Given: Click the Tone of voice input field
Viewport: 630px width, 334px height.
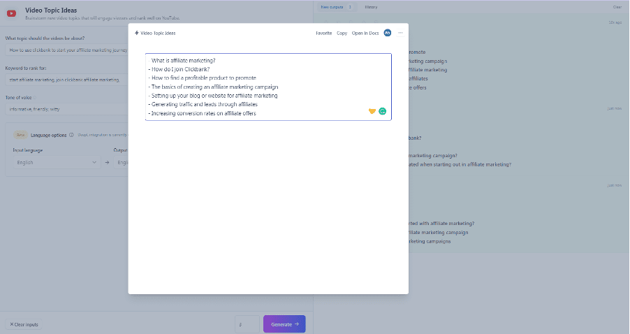Looking at the screenshot, I should tap(66, 109).
